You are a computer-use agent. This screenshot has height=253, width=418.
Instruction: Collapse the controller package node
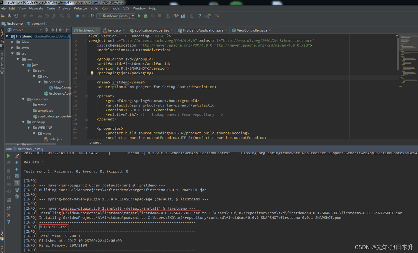[x=40, y=82]
